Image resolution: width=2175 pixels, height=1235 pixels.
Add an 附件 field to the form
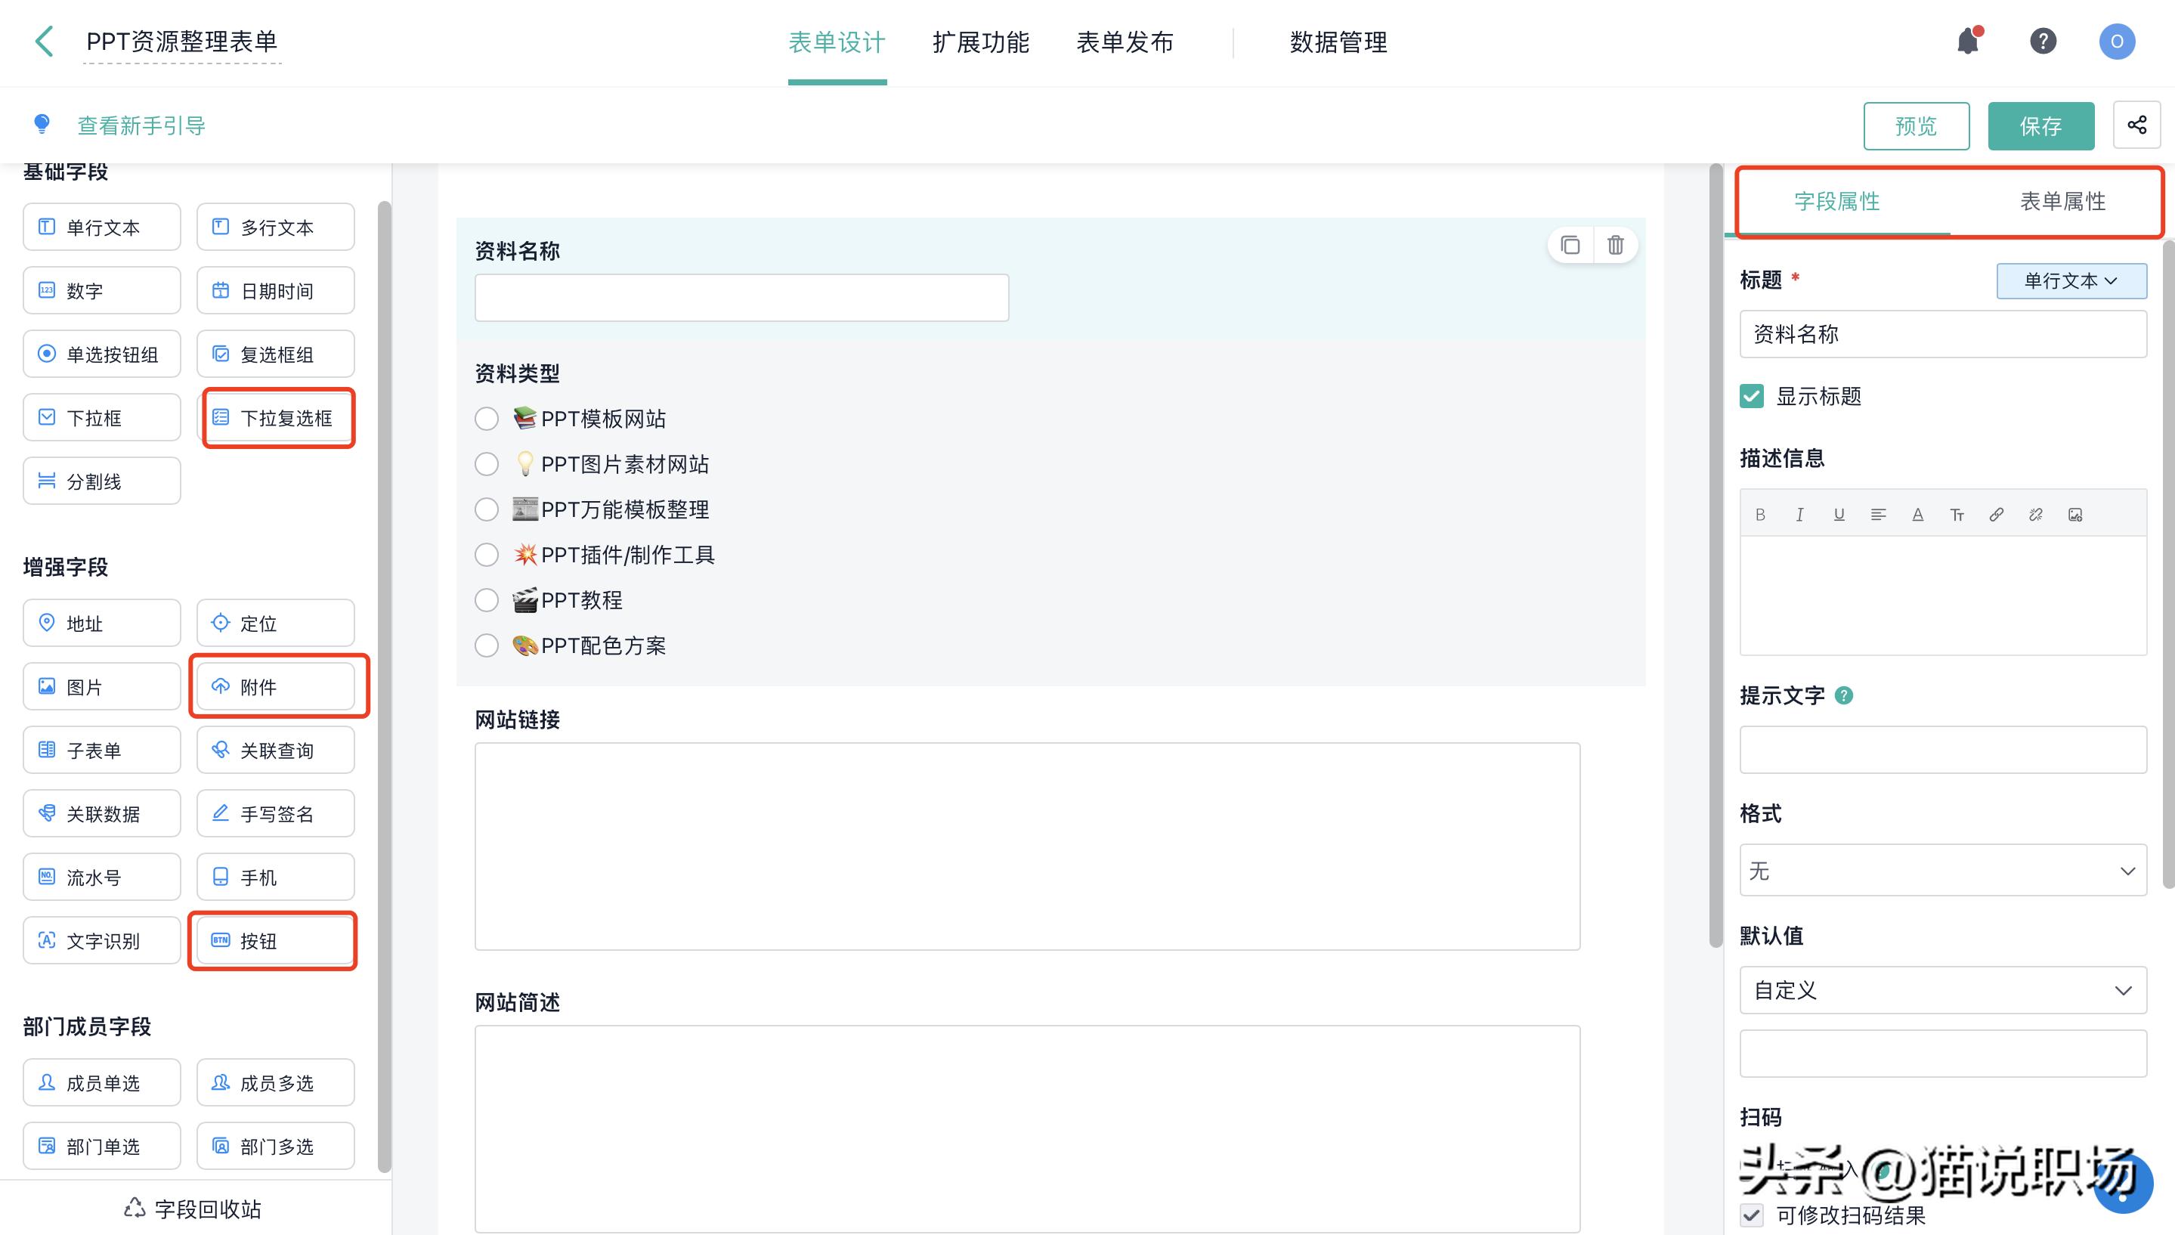tap(277, 686)
